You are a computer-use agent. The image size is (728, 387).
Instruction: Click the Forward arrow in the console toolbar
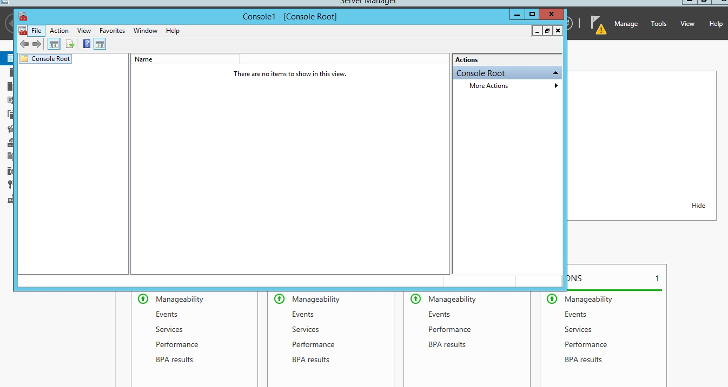(x=37, y=44)
